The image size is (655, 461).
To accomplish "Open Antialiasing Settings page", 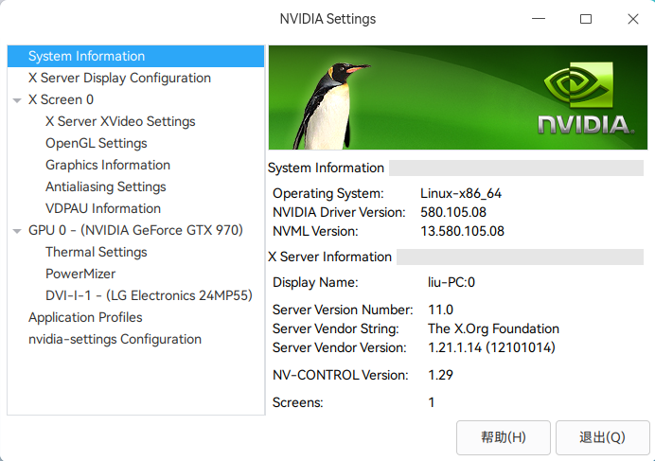I will click(106, 186).
